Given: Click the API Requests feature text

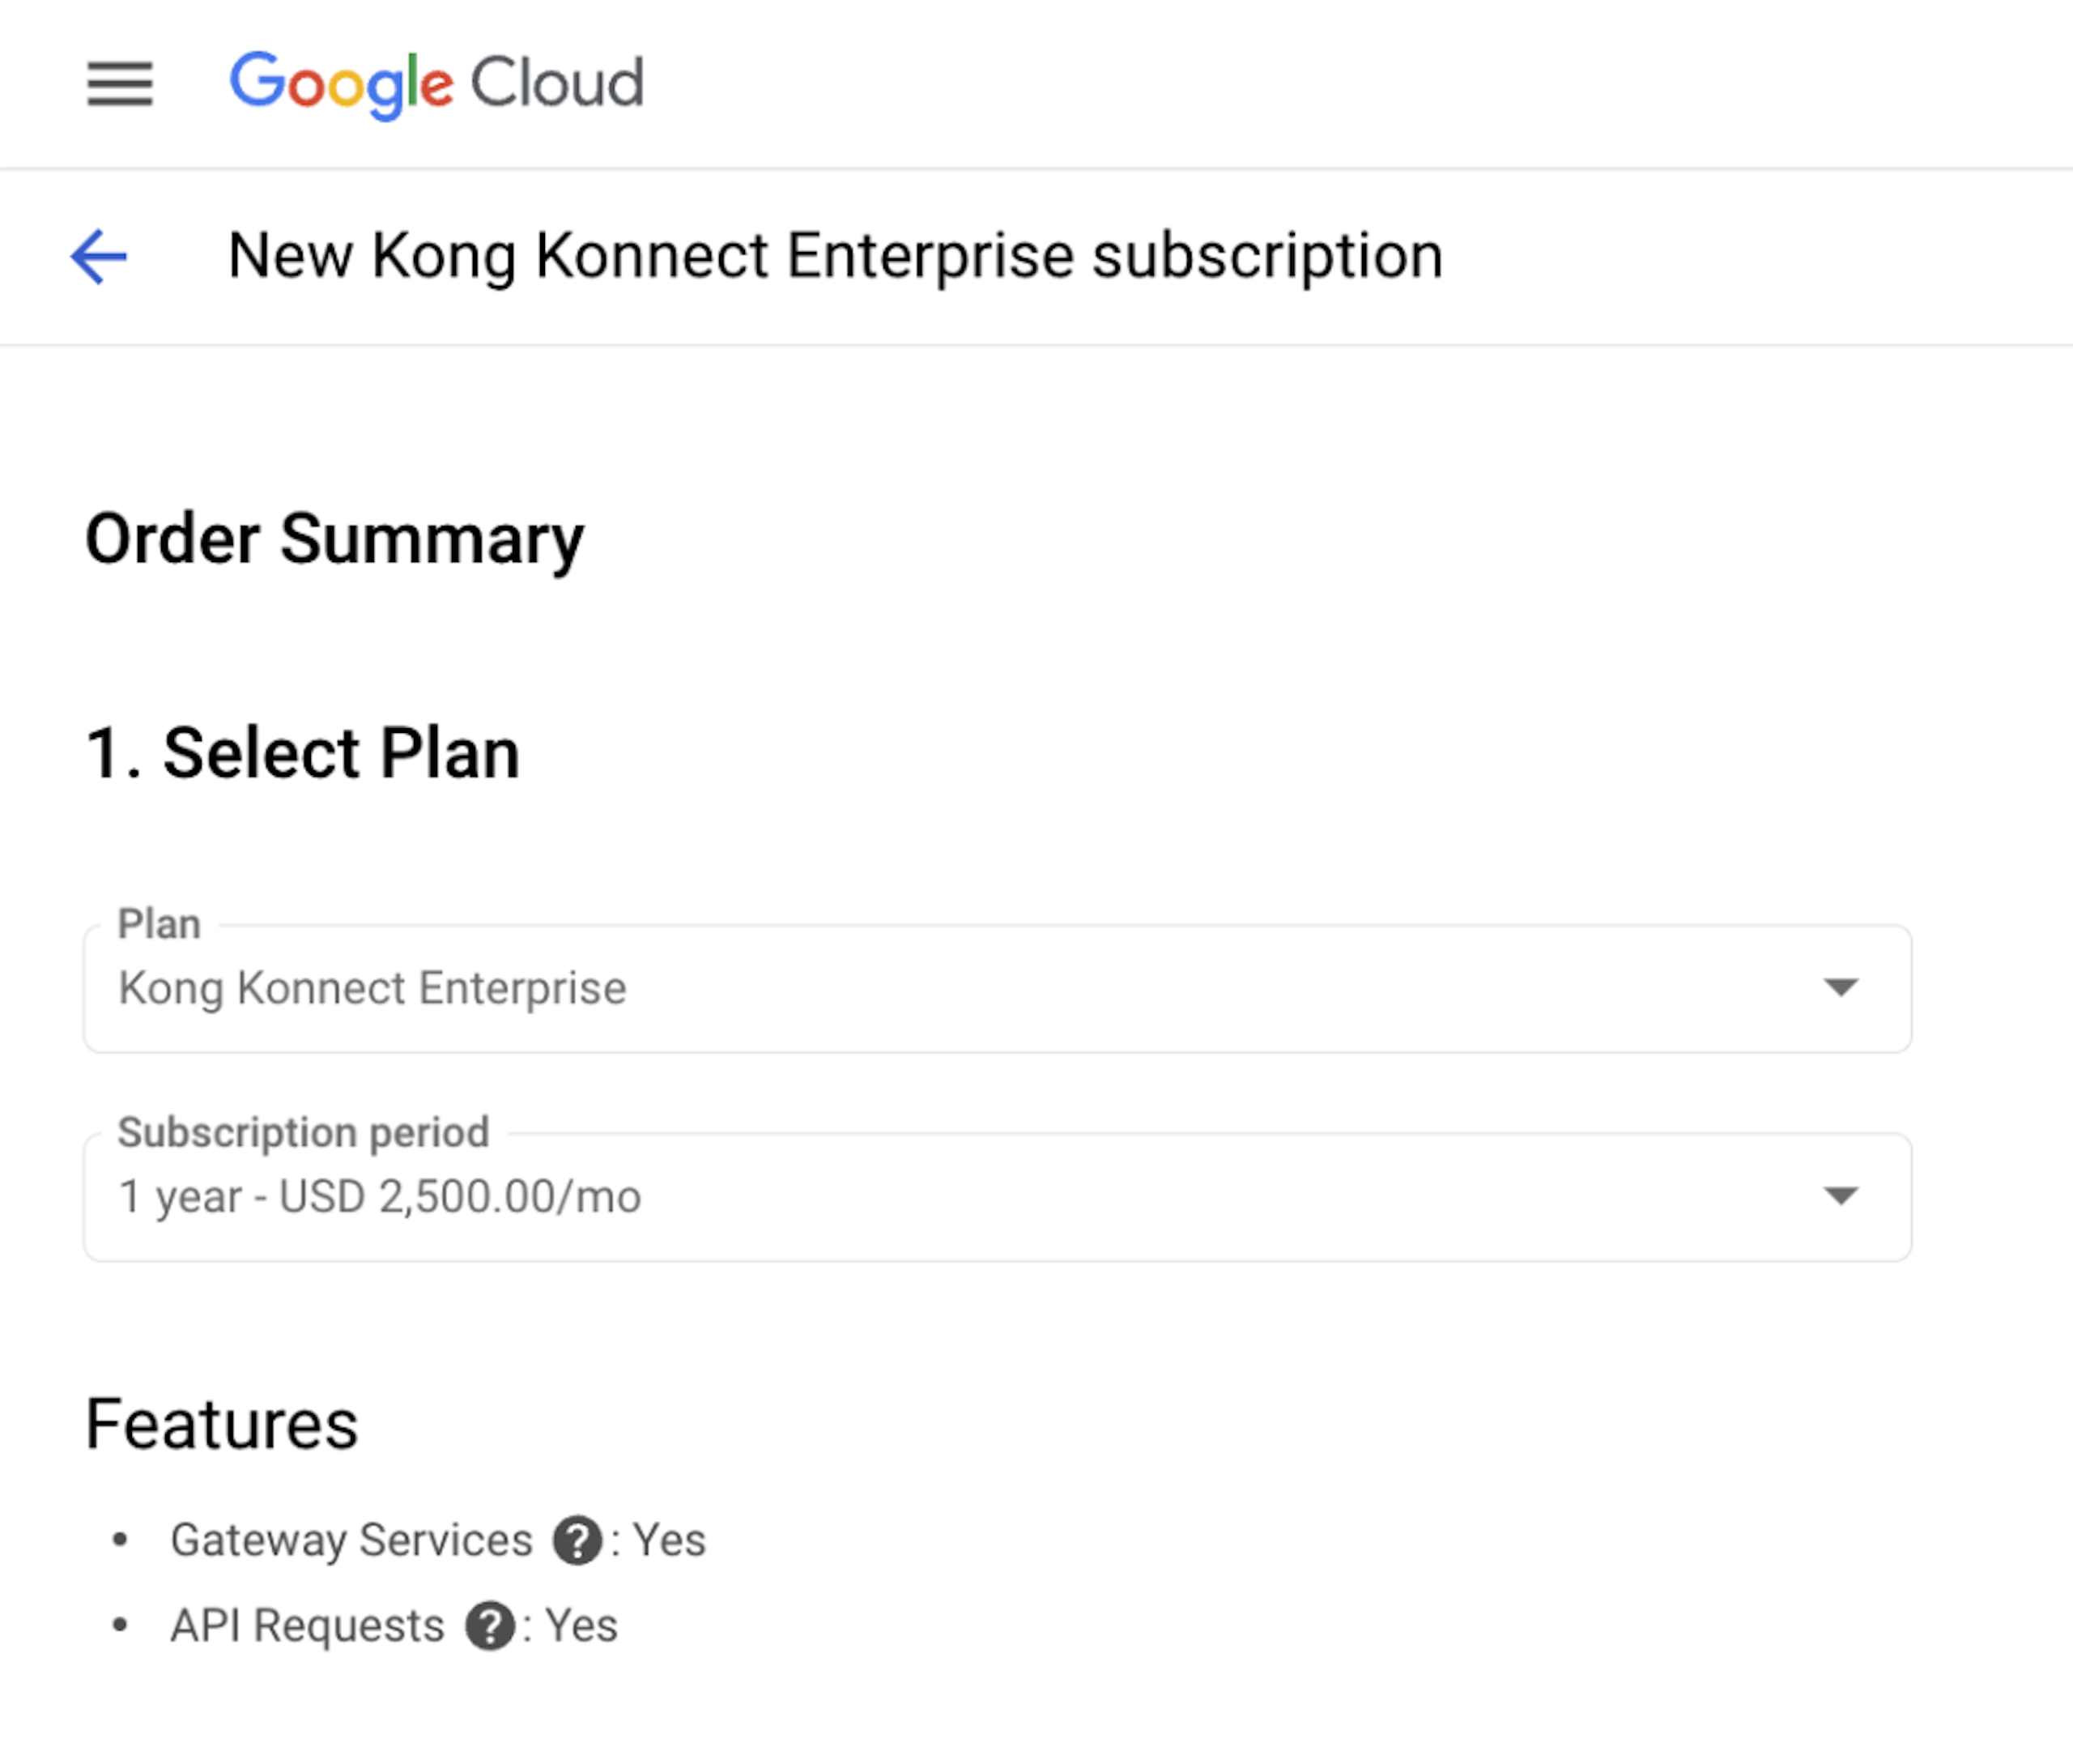Looking at the screenshot, I should pos(307,1626).
